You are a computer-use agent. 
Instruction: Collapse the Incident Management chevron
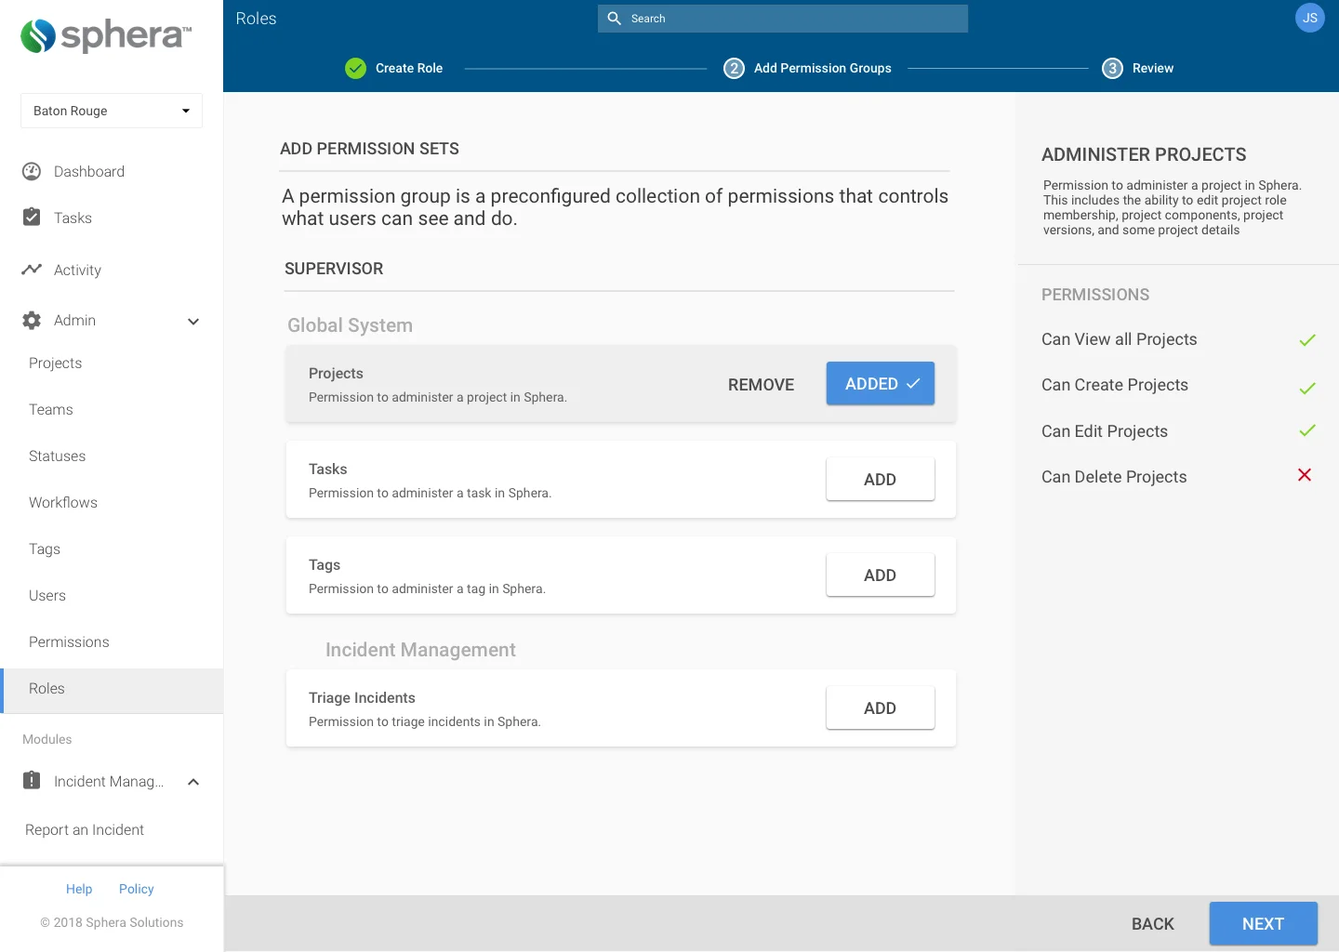(x=193, y=782)
